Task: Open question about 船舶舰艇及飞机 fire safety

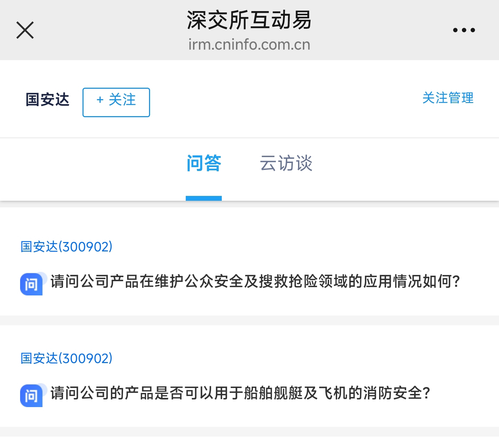Action: pos(240,393)
